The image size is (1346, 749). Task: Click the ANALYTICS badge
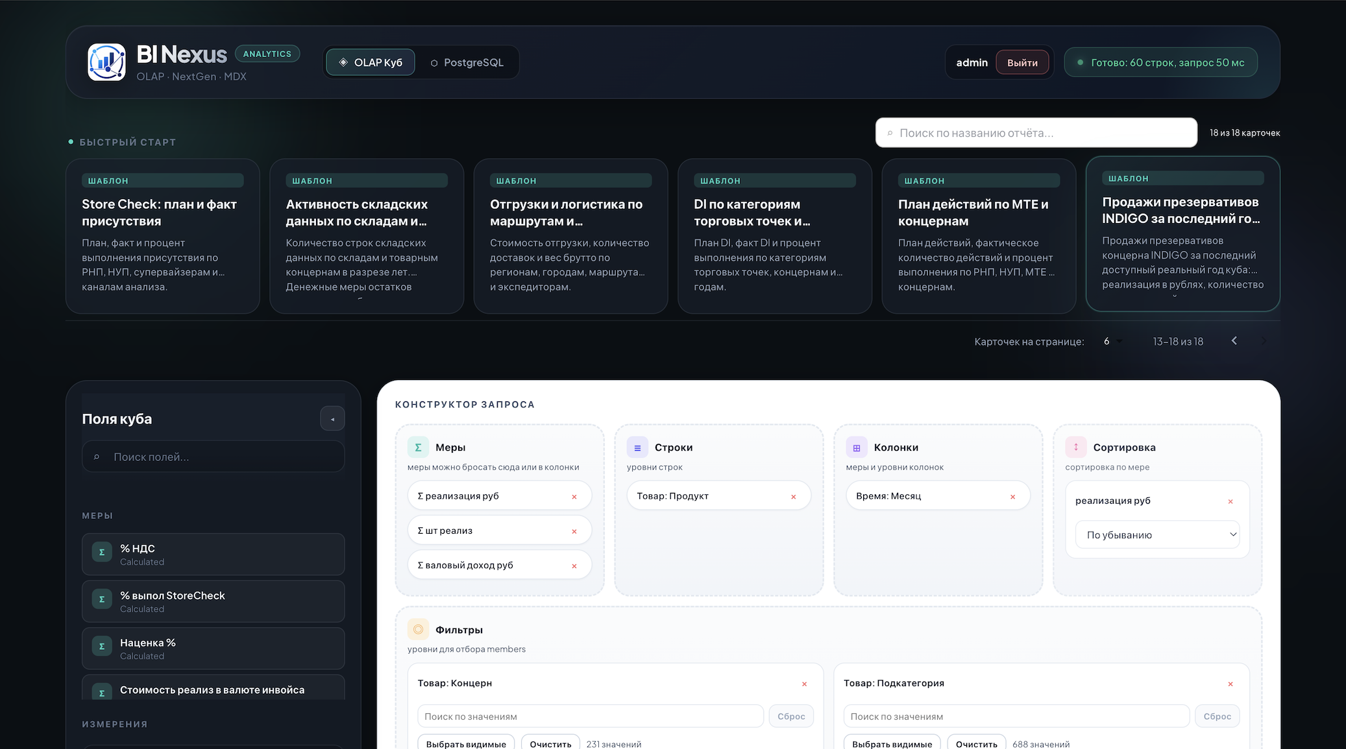[x=267, y=54]
